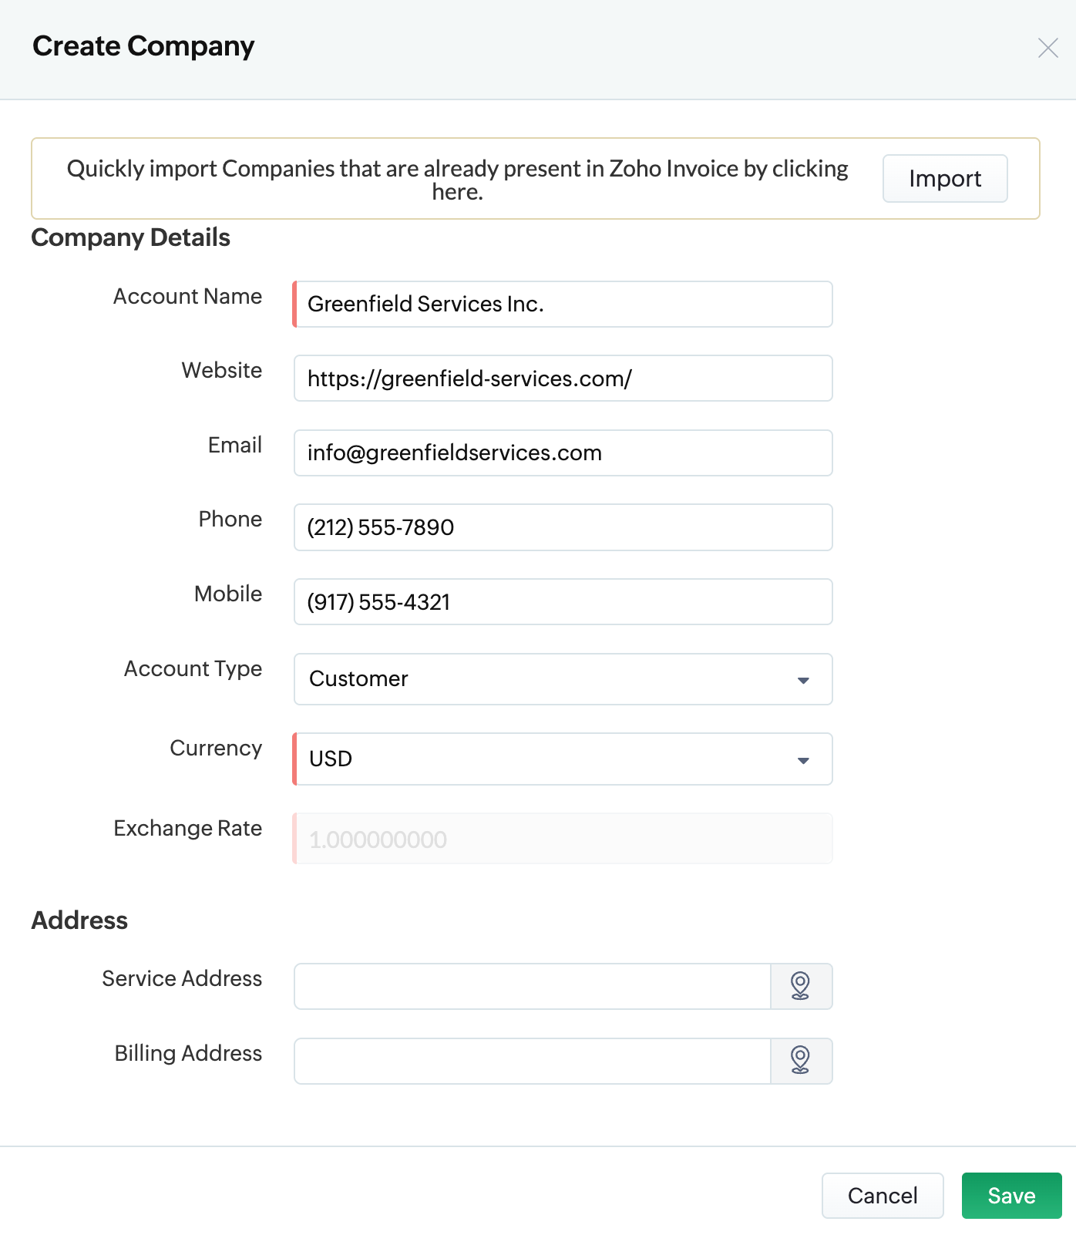The height and width of the screenshot is (1235, 1076).
Task: Focus the Account Name field
Action: click(563, 305)
